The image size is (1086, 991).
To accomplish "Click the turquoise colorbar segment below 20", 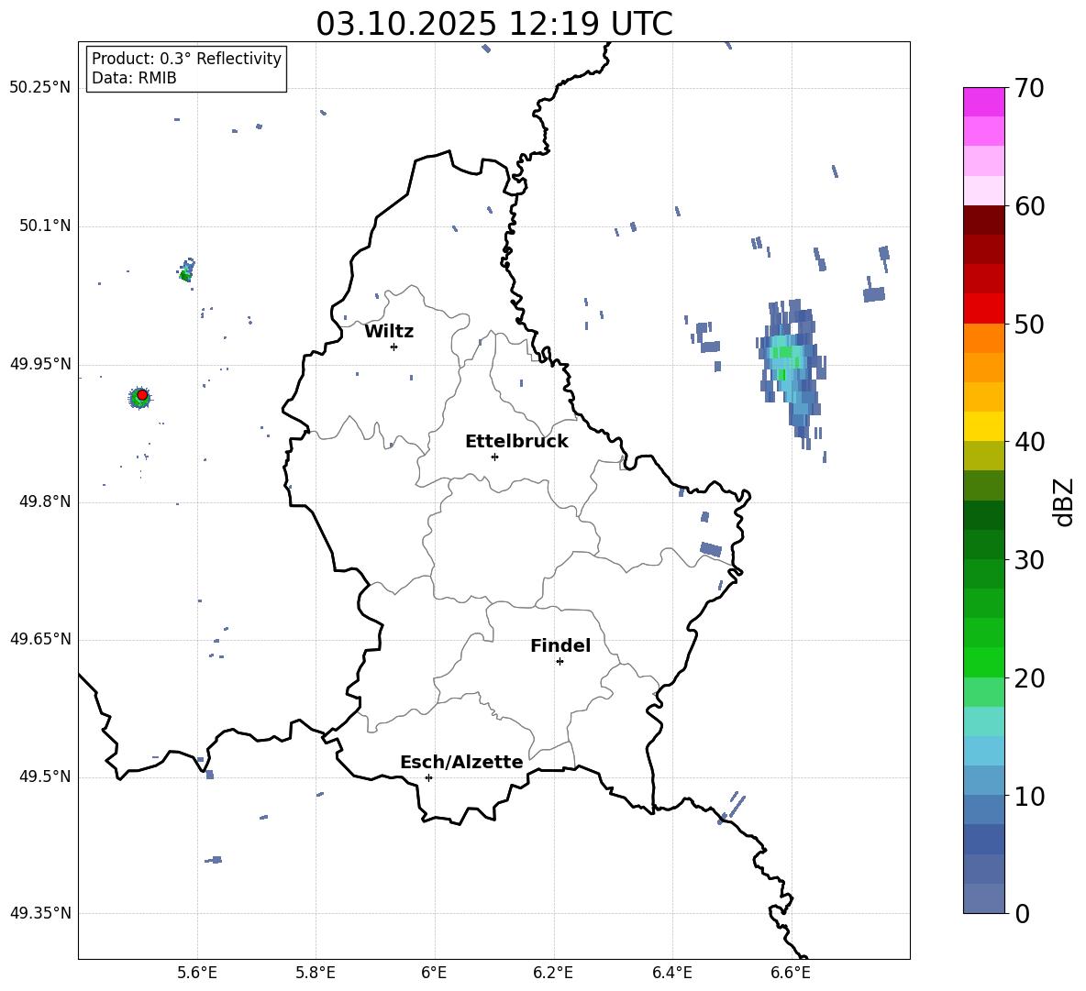I will pyautogui.click(x=983, y=721).
